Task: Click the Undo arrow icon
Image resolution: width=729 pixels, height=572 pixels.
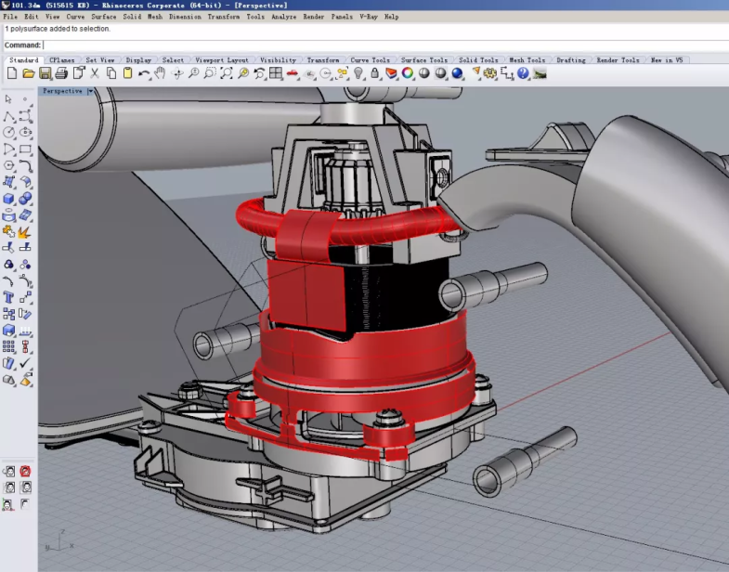Action: [x=143, y=73]
